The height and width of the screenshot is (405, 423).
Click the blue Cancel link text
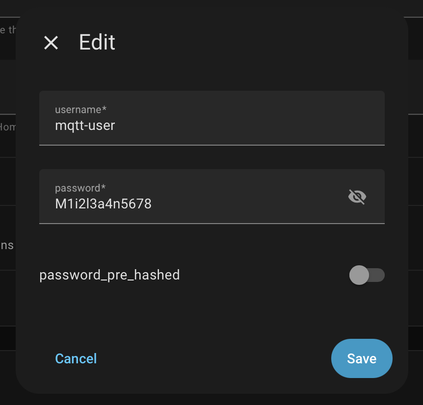pos(76,358)
